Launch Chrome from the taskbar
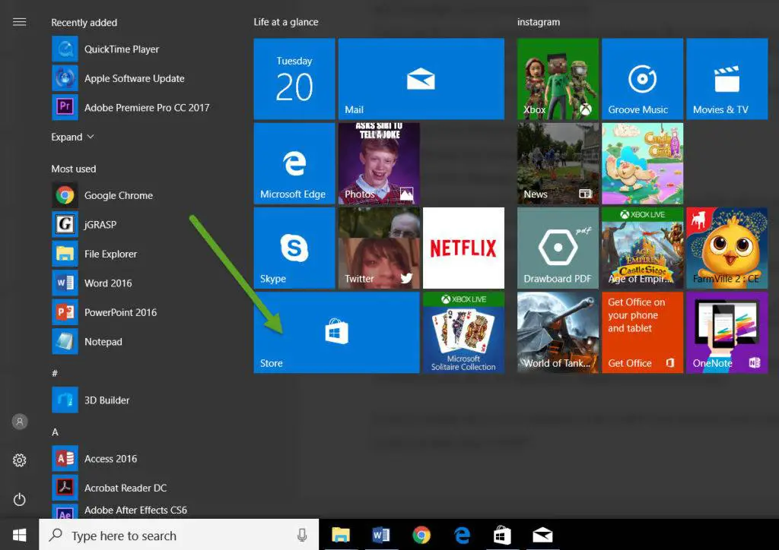Screen dimensions: 779x550 point(421,535)
